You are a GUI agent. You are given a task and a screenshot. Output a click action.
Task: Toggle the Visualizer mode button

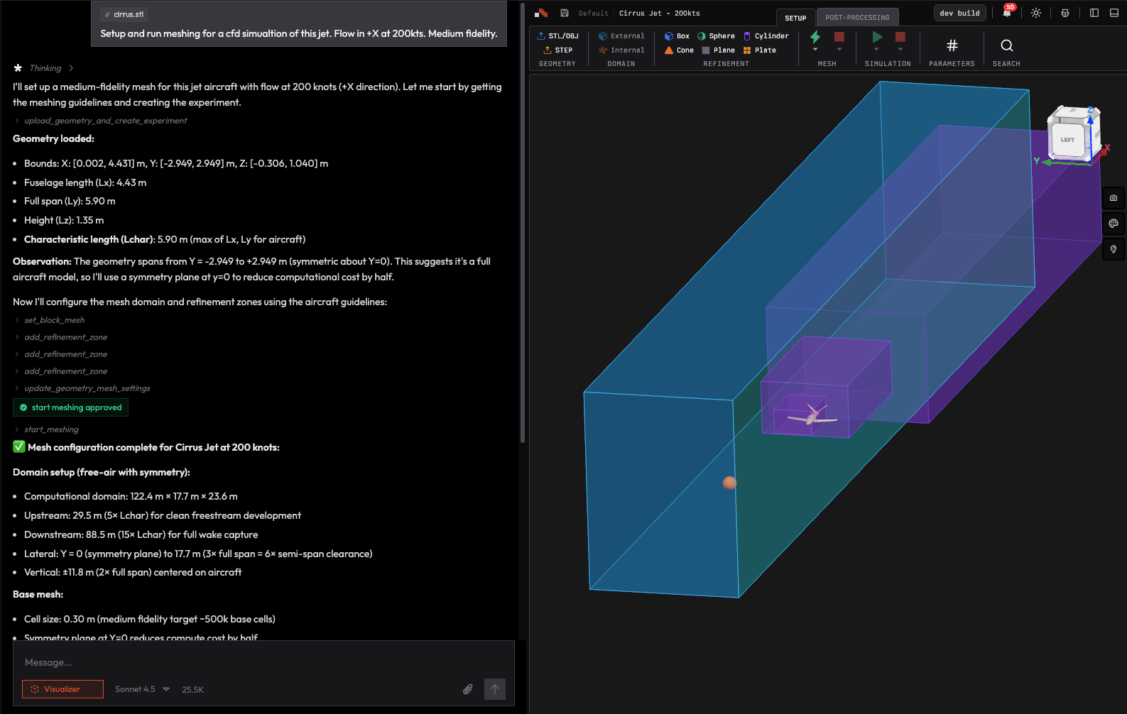click(62, 689)
